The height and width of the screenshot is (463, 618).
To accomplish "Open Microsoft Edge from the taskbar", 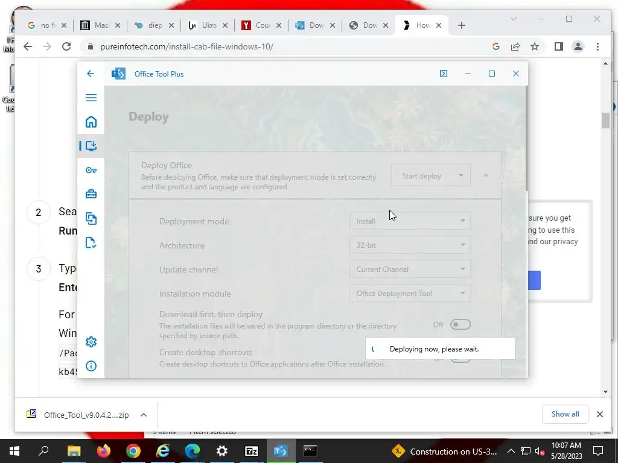I will click(x=193, y=451).
